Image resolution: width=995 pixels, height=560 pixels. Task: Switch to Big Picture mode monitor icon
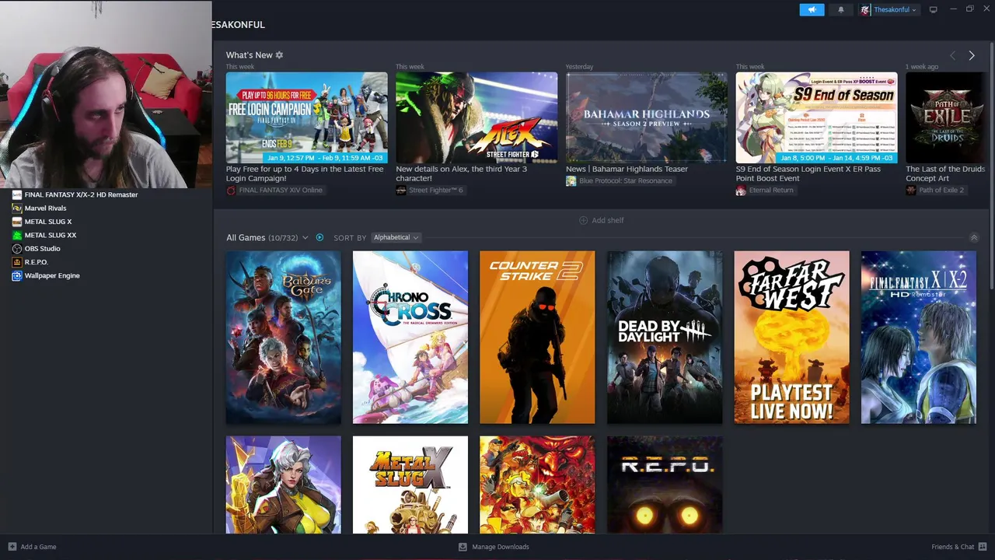click(x=933, y=10)
